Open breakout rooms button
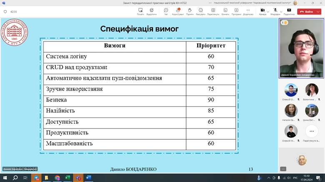The height and width of the screenshot is (182, 325). click(225, 12)
